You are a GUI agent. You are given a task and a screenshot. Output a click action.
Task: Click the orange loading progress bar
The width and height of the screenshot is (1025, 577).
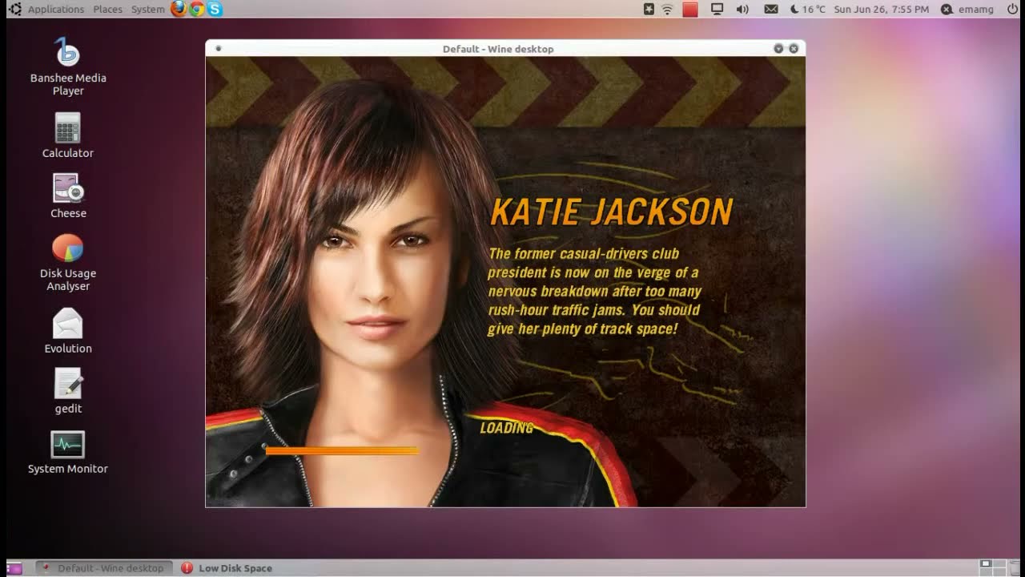pos(342,451)
